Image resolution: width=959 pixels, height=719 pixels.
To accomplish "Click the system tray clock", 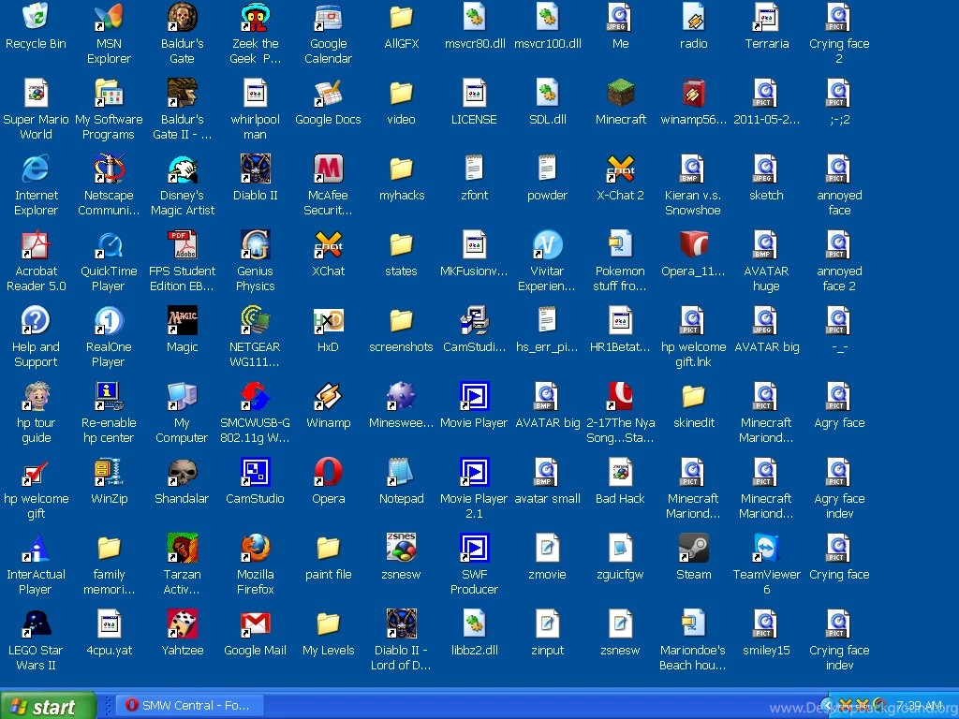I will pyautogui.click(x=919, y=705).
